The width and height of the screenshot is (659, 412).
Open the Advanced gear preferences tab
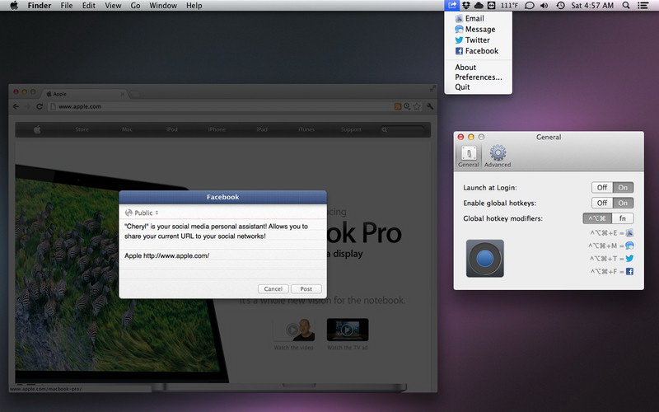(498, 156)
